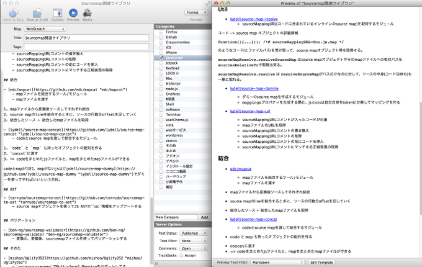The image size is (422, 267).
Task: Check the wordpress category
Action: coord(161,135)
